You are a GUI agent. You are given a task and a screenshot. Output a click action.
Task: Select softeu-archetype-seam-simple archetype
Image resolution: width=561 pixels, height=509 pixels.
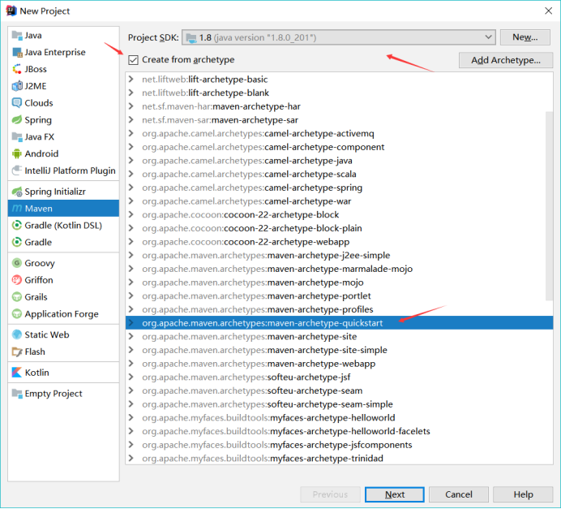point(339,404)
